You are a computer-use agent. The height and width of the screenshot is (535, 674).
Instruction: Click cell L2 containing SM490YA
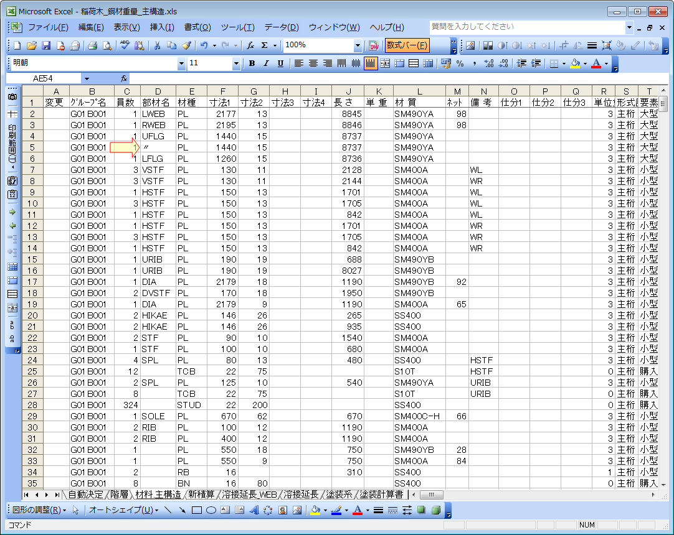click(419, 114)
